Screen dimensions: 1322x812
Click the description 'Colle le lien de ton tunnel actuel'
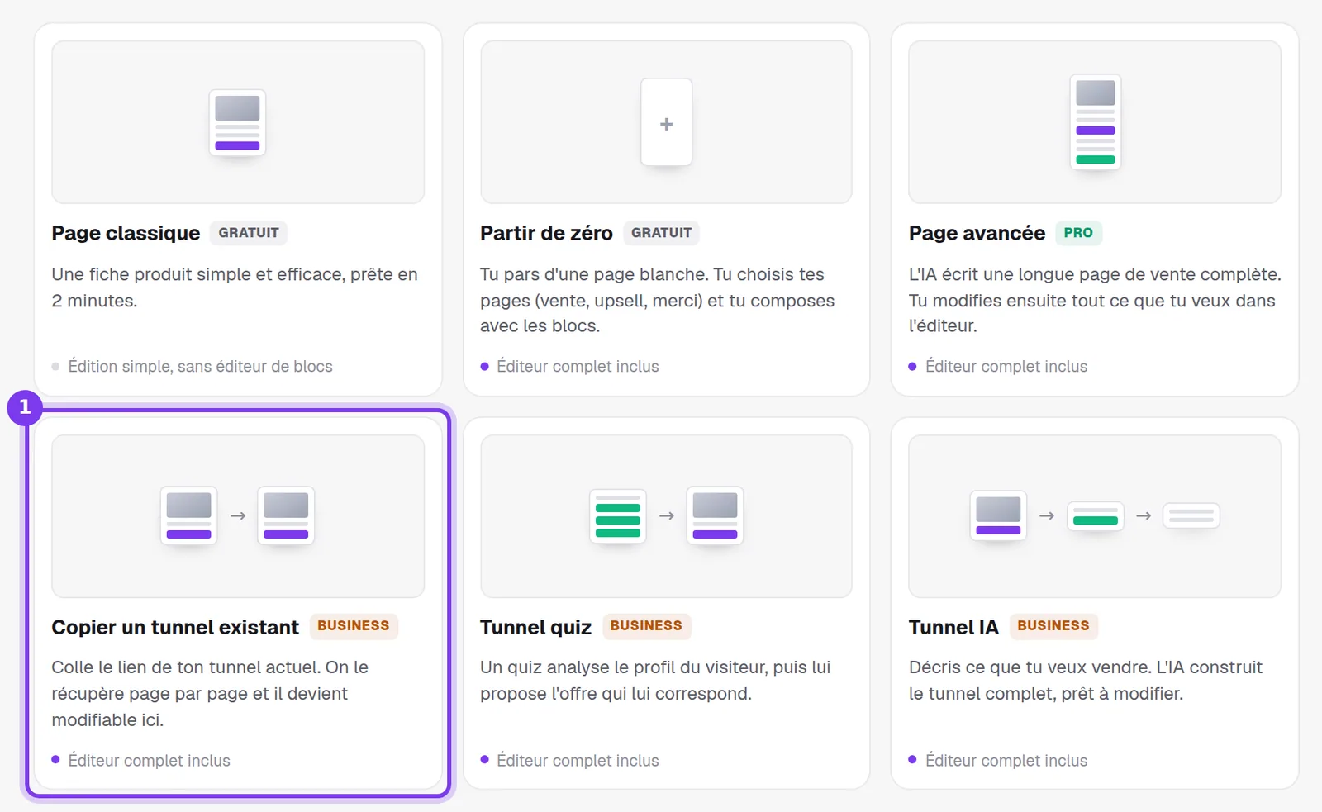tap(210, 694)
